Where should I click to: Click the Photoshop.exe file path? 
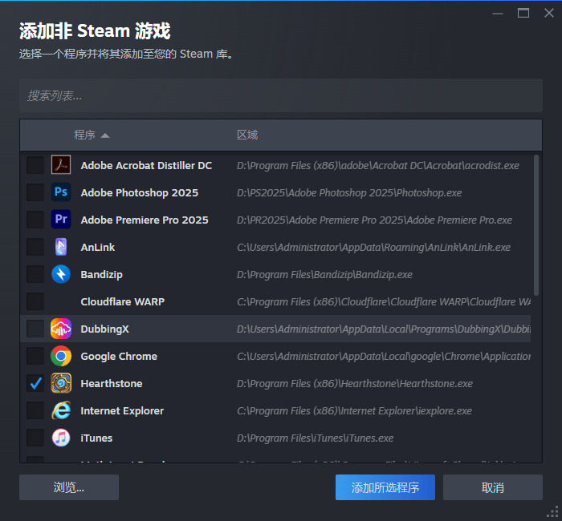[349, 193]
